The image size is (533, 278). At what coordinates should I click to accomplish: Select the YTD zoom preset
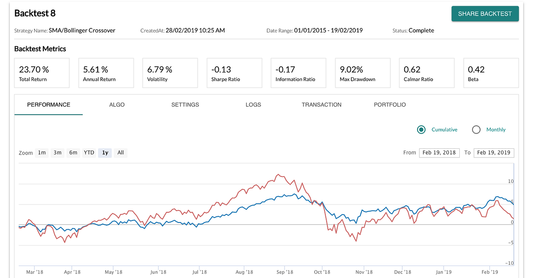pos(89,152)
